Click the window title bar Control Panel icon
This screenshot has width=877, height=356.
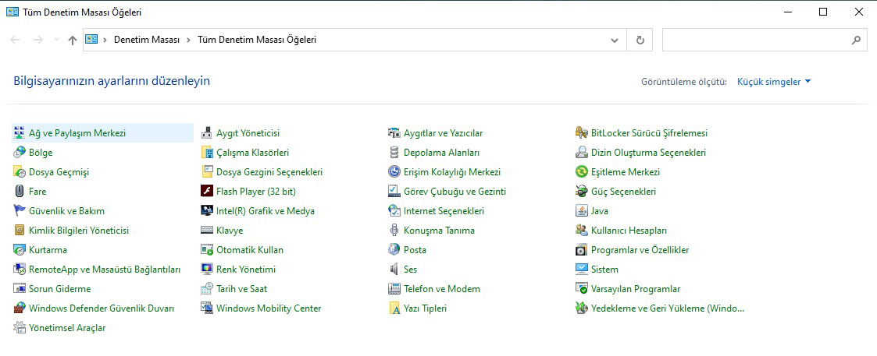11,12
